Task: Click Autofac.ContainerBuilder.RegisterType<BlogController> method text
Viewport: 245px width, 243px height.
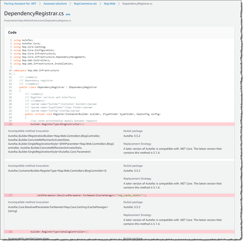Action: pos(57,171)
